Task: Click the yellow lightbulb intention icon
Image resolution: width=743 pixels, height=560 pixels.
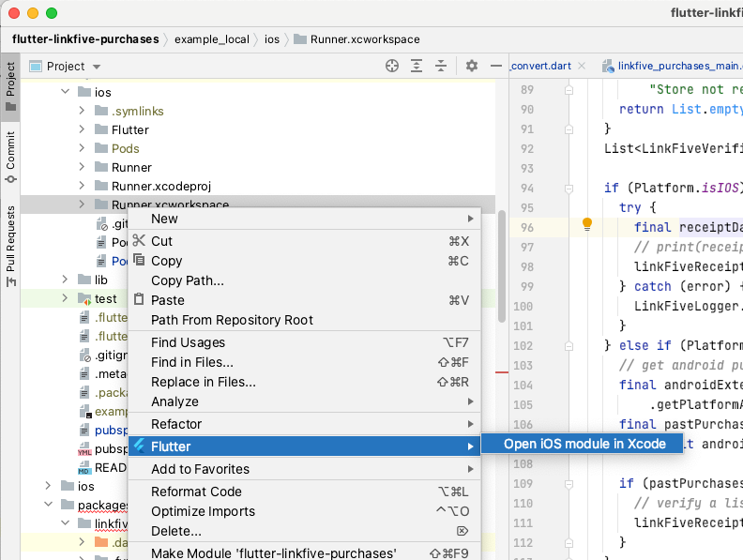Action: (586, 224)
